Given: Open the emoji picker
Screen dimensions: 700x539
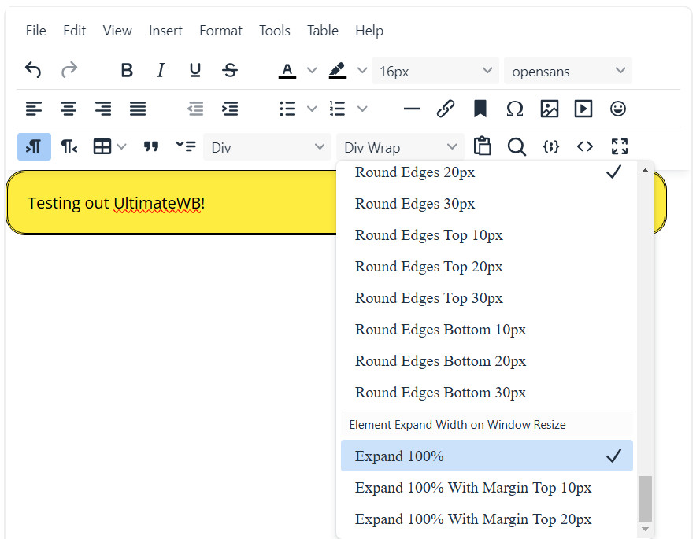Looking at the screenshot, I should coord(618,109).
